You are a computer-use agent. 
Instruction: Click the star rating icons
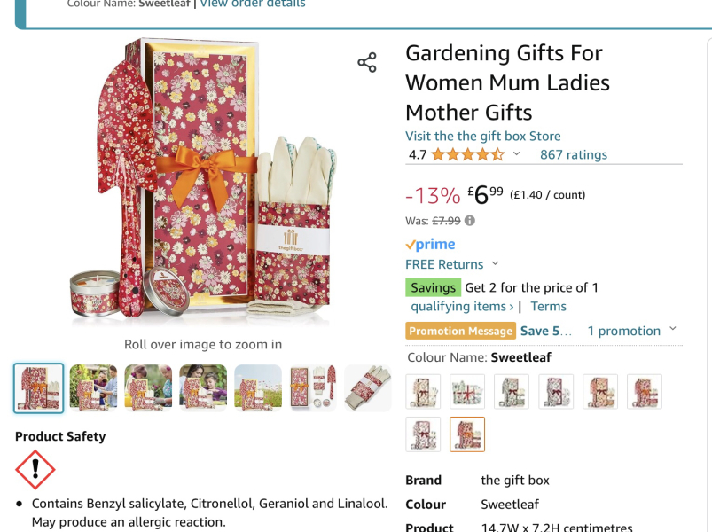(x=467, y=155)
